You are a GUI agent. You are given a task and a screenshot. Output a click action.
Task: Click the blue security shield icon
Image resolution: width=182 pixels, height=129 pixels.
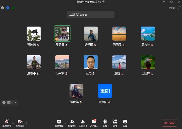8,8
